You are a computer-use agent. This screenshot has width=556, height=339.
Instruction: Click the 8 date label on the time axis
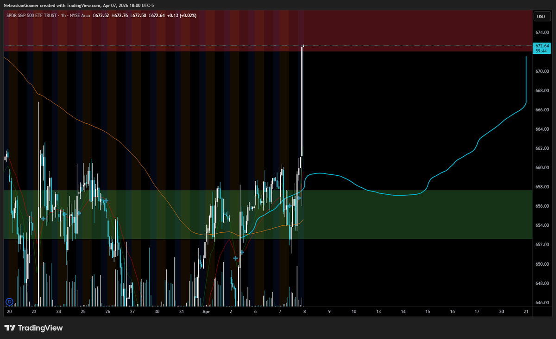pyautogui.click(x=305, y=313)
